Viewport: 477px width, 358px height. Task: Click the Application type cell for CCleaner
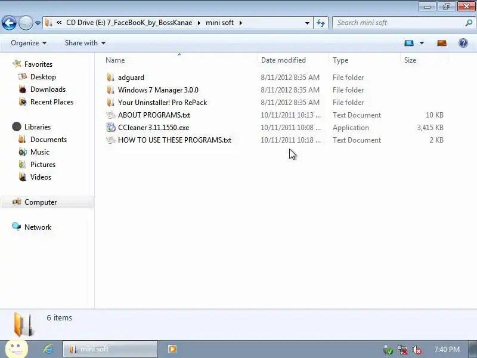tap(351, 128)
